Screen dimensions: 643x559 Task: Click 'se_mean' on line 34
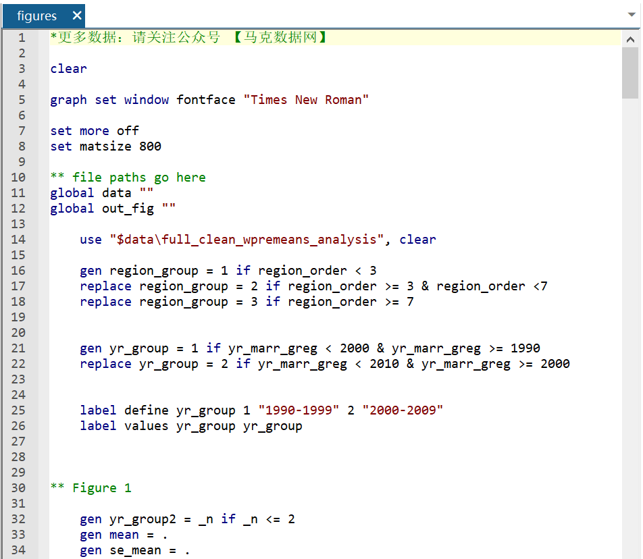point(135,550)
